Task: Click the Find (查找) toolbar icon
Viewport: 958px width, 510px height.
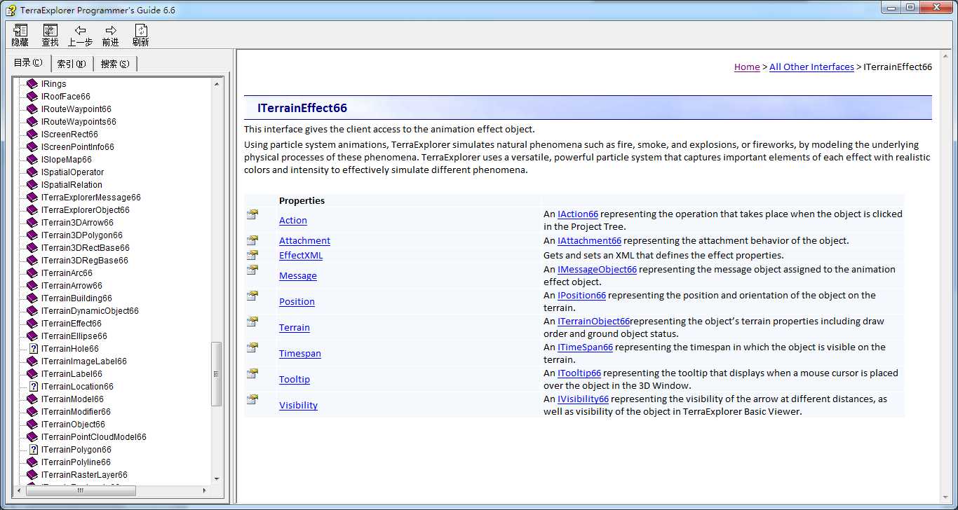Action: click(50, 31)
